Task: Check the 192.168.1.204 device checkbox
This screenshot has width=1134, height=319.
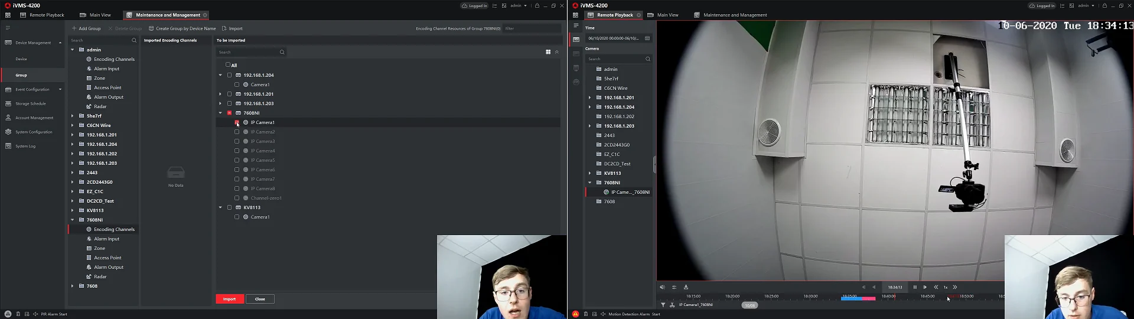Action: coord(230,75)
